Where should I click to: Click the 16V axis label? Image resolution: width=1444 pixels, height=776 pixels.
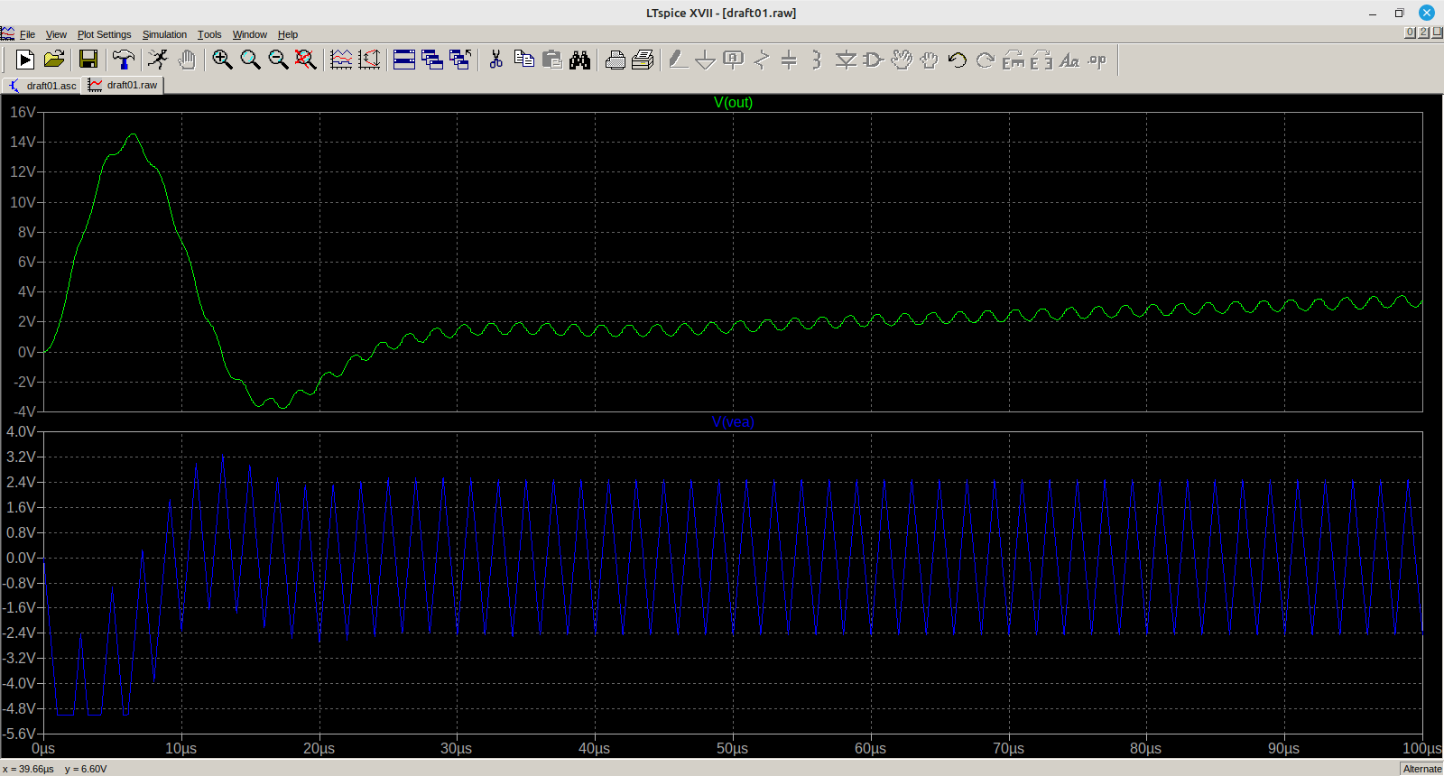point(23,112)
